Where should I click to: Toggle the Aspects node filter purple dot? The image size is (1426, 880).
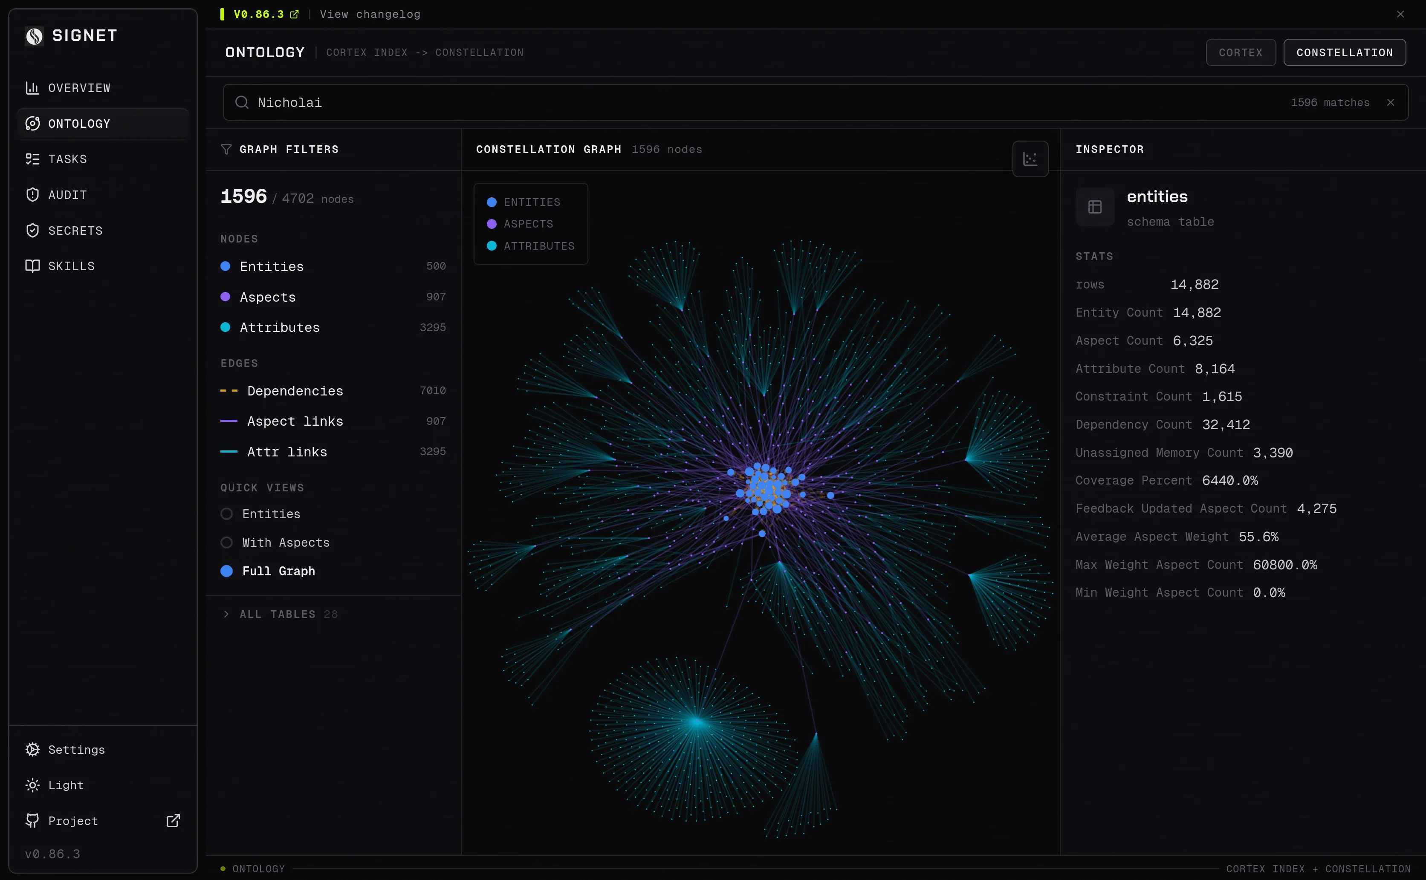click(225, 297)
